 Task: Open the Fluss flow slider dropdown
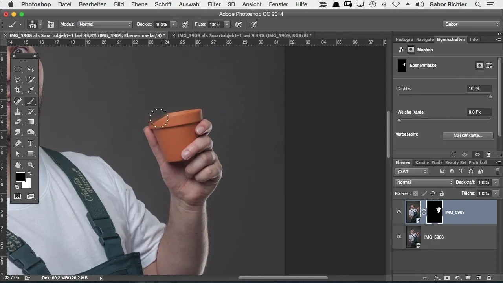pyautogui.click(x=227, y=24)
